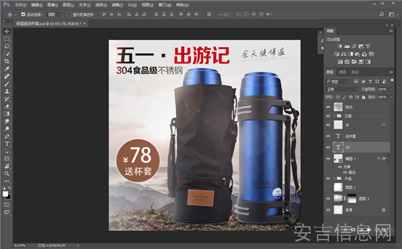The width and height of the screenshot is (402, 249).
Task: Open the 滤镜 menu
Action: (x=117, y=5)
